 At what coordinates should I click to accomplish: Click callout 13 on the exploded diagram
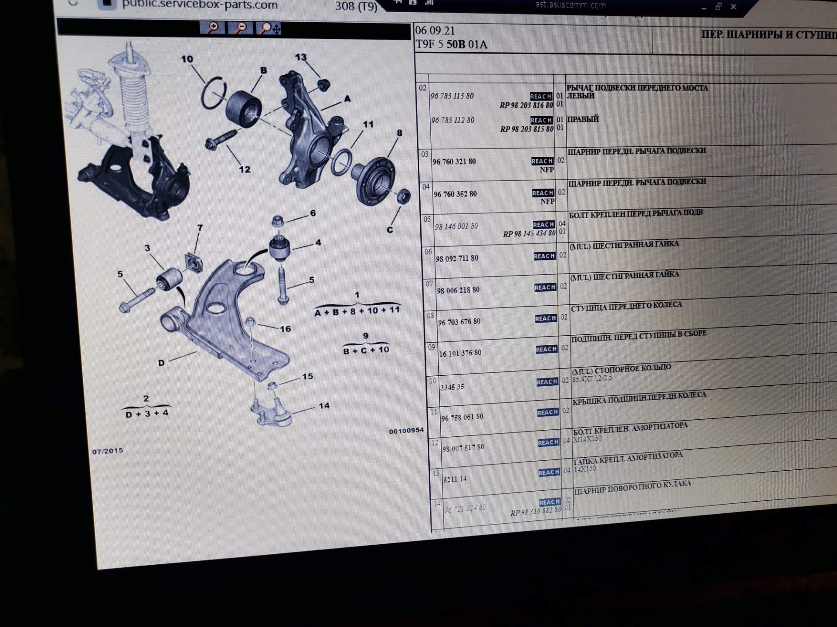[x=300, y=57]
